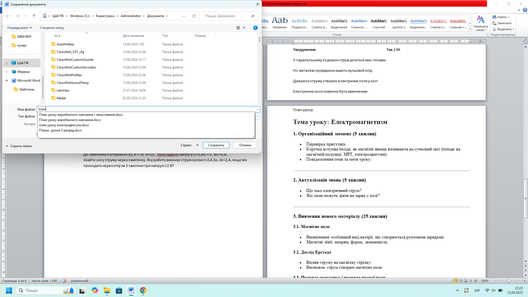Open Windows Start menu

9,290
